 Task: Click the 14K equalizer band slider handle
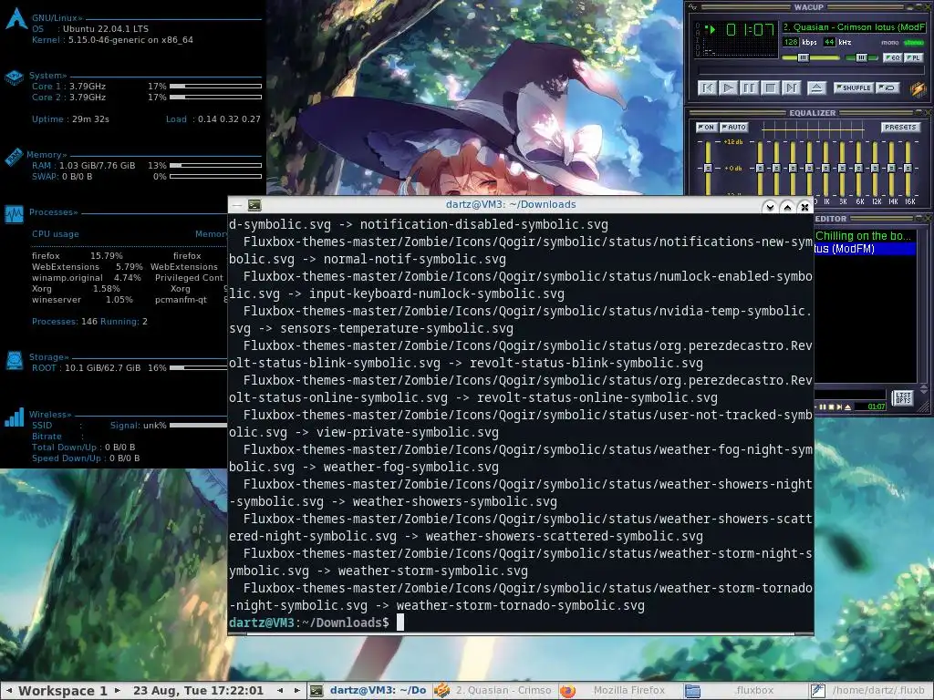[x=891, y=169]
